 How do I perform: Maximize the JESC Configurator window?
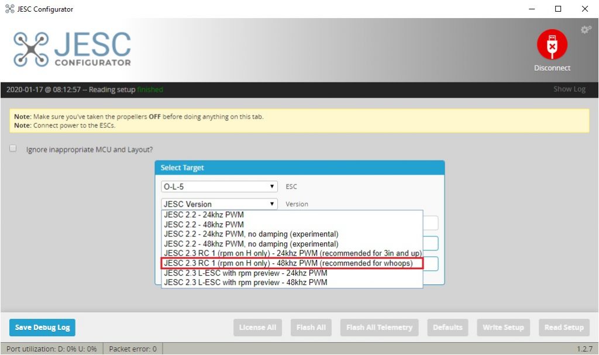pos(558,9)
